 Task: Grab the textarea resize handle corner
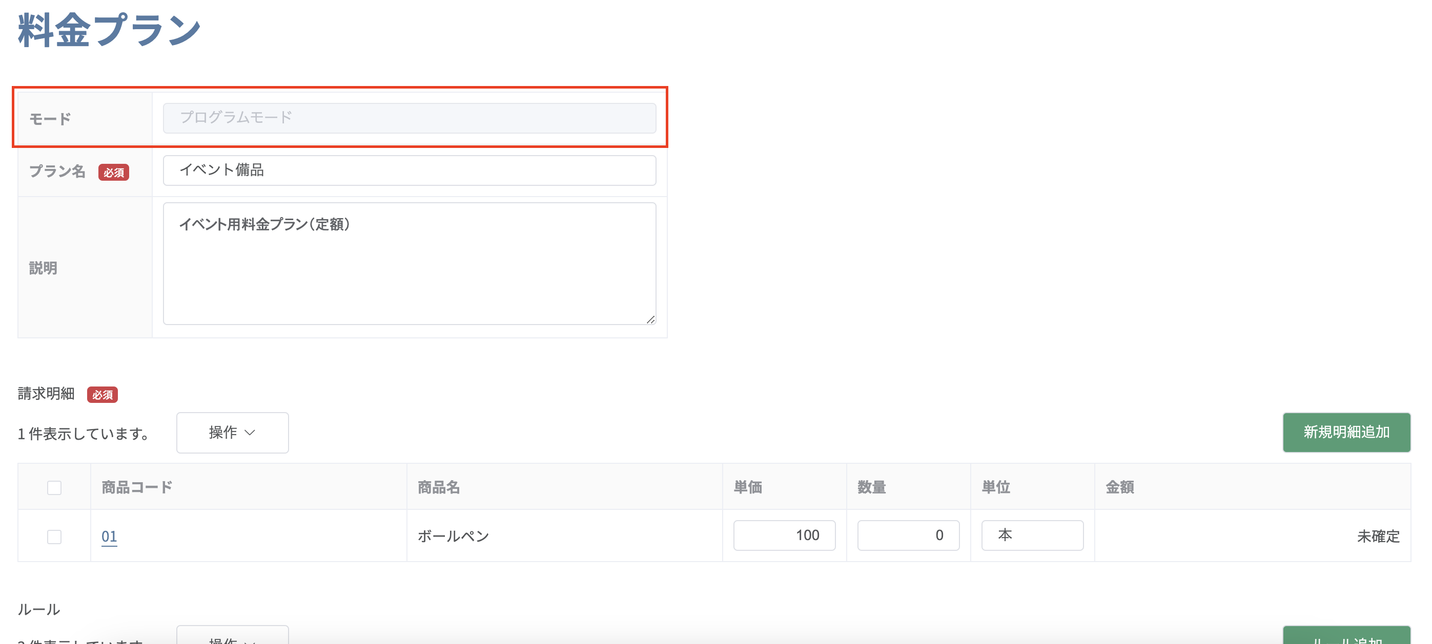(x=650, y=319)
